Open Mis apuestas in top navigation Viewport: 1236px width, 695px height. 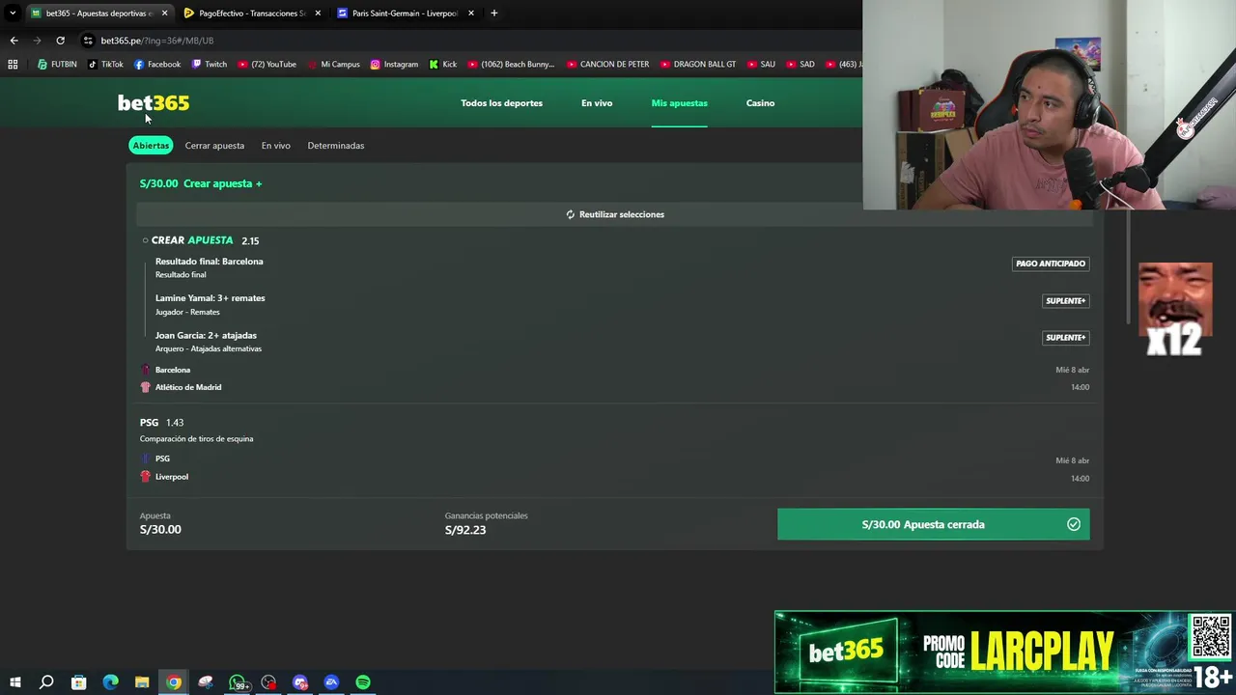point(680,103)
